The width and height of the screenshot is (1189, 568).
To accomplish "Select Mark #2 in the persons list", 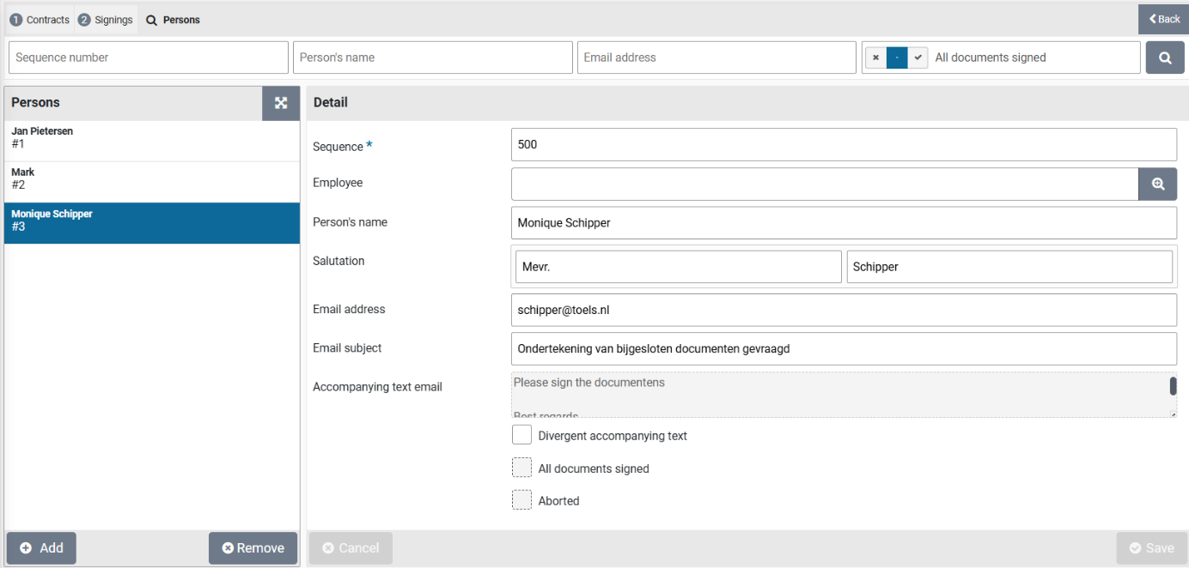I will (151, 179).
